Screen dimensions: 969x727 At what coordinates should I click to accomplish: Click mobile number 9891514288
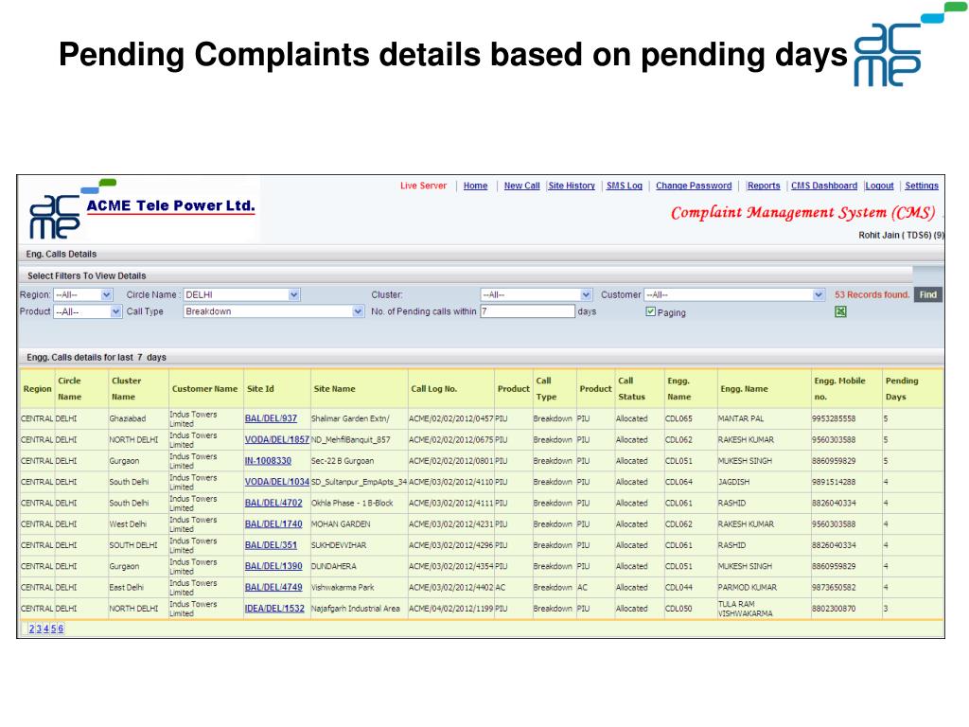coord(834,482)
